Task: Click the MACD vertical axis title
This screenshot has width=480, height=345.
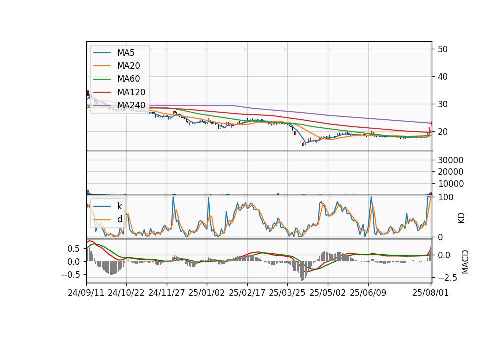Action: (465, 262)
